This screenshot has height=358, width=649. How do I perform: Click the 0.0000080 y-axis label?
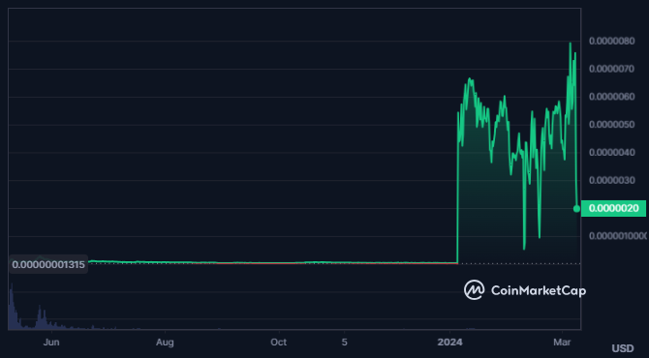point(611,41)
